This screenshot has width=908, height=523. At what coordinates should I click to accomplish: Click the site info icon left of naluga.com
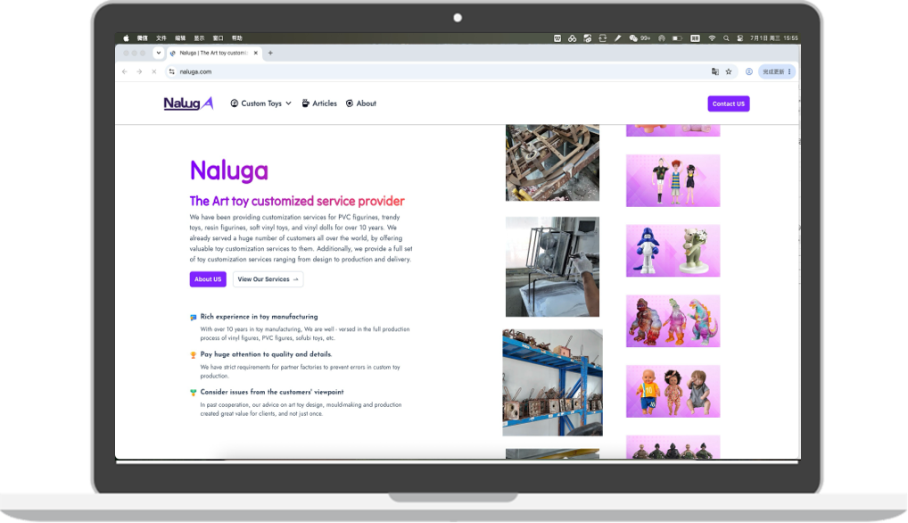(x=171, y=71)
